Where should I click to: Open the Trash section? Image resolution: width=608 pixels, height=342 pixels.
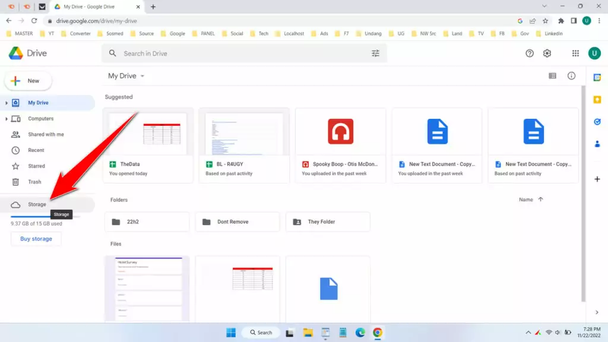point(34,182)
